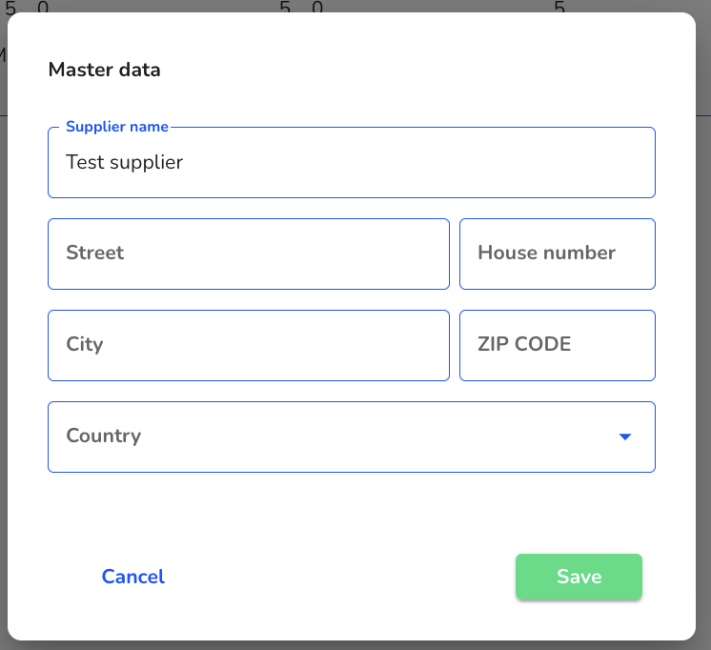The image size is (711, 650).
Task: Focus the Supplier name input field
Action: pos(352,162)
